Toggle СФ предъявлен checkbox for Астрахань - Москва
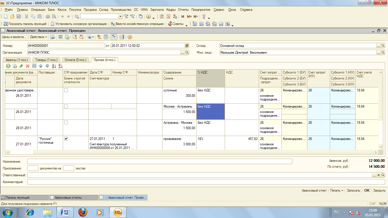 pyautogui.click(x=66, y=123)
